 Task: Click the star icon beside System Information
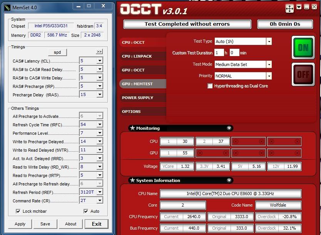tap(132, 180)
